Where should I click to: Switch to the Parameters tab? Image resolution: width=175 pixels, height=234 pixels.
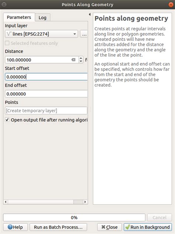(x=19, y=17)
